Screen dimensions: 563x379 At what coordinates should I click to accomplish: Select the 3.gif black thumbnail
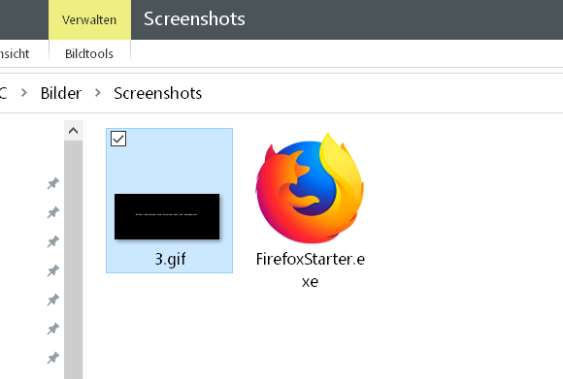coord(167,216)
